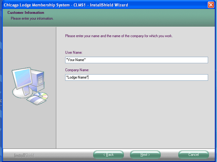Close the installer with the red X

click(211, 5)
